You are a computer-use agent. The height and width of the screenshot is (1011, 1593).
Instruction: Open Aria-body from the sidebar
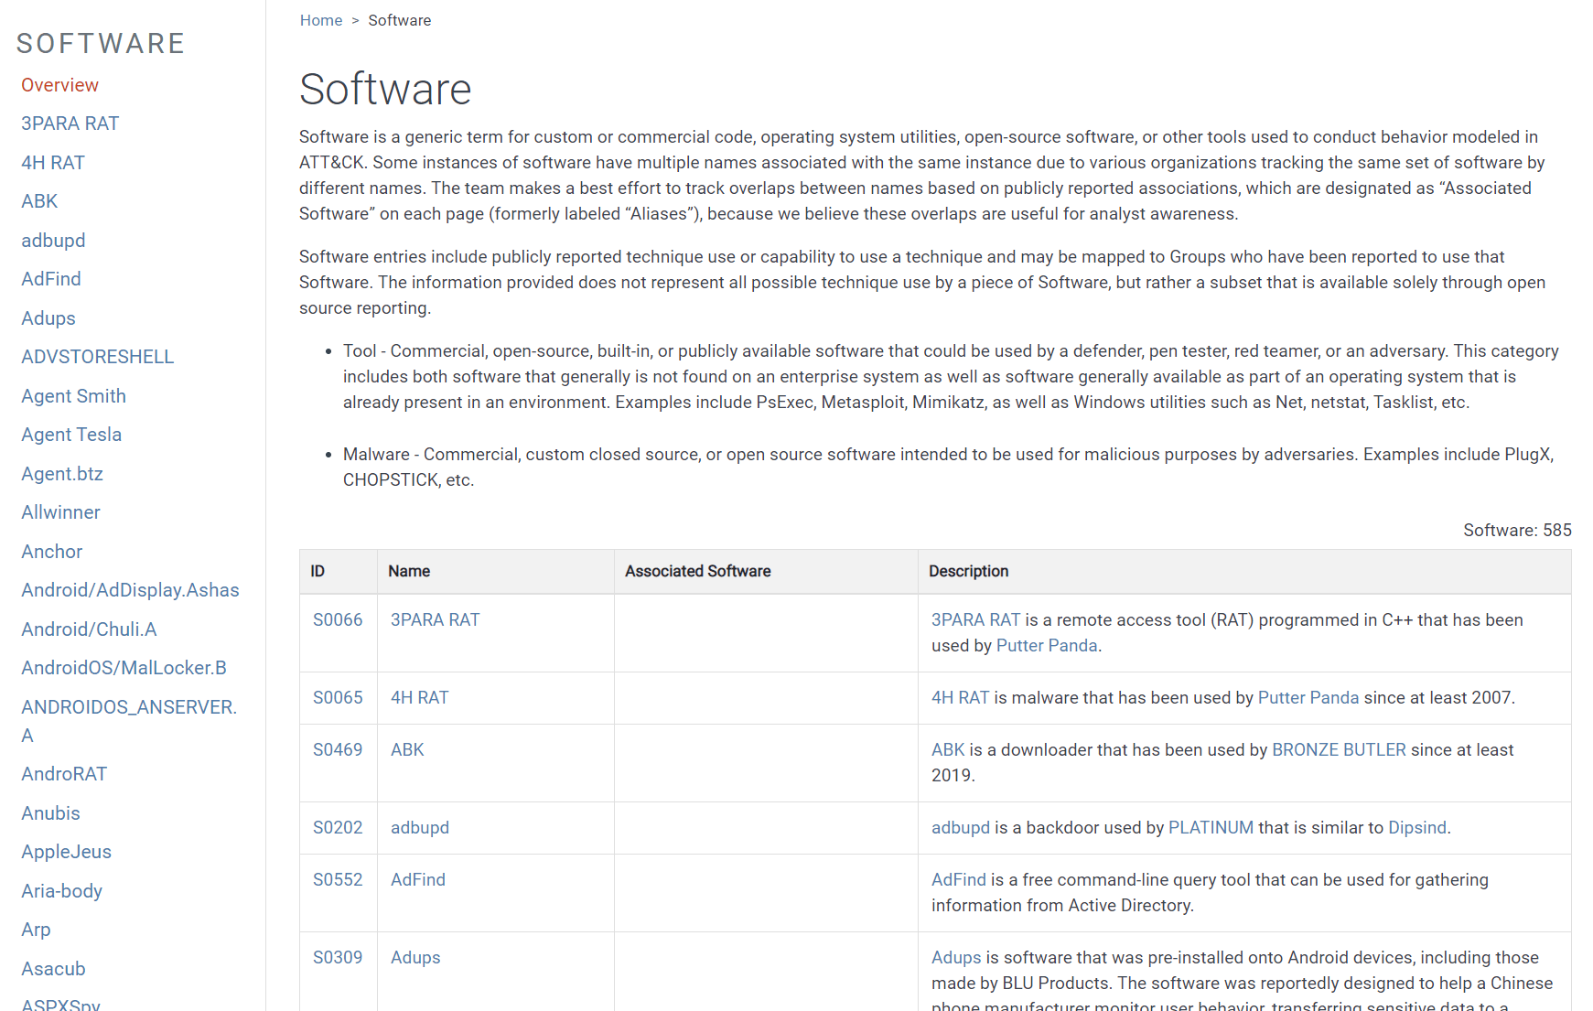(61, 891)
